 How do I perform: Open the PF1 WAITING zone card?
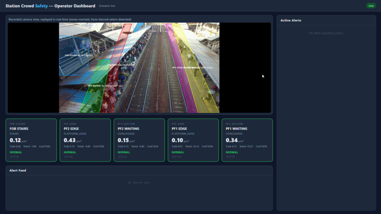(247, 140)
